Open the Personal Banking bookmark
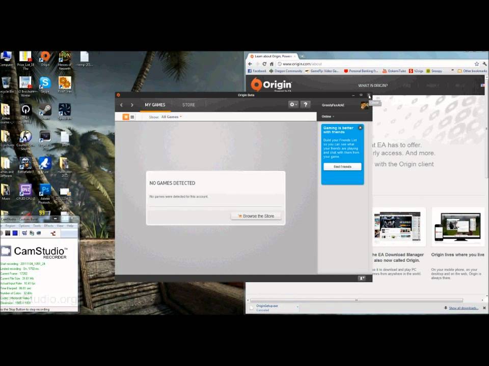489x366 pixels. (361, 71)
